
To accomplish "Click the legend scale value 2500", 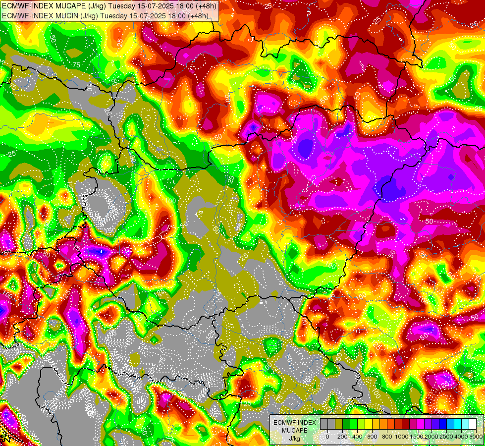I will coord(446,437).
